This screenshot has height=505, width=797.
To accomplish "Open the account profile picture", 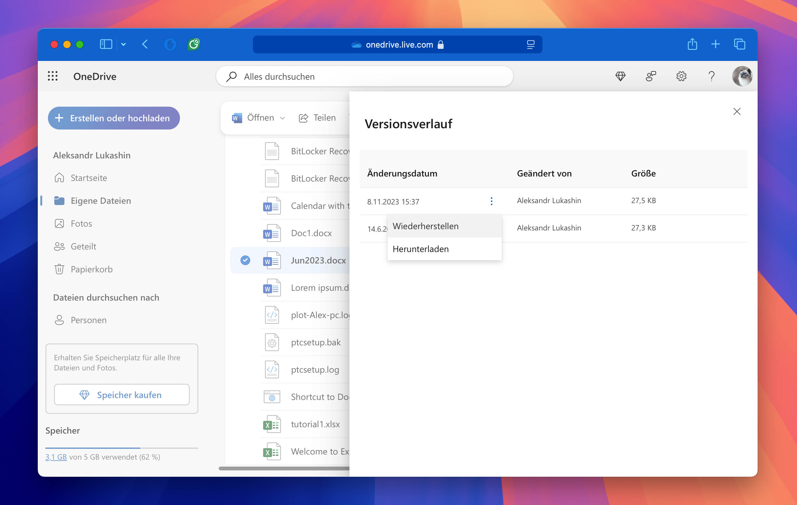I will (742, 76).
